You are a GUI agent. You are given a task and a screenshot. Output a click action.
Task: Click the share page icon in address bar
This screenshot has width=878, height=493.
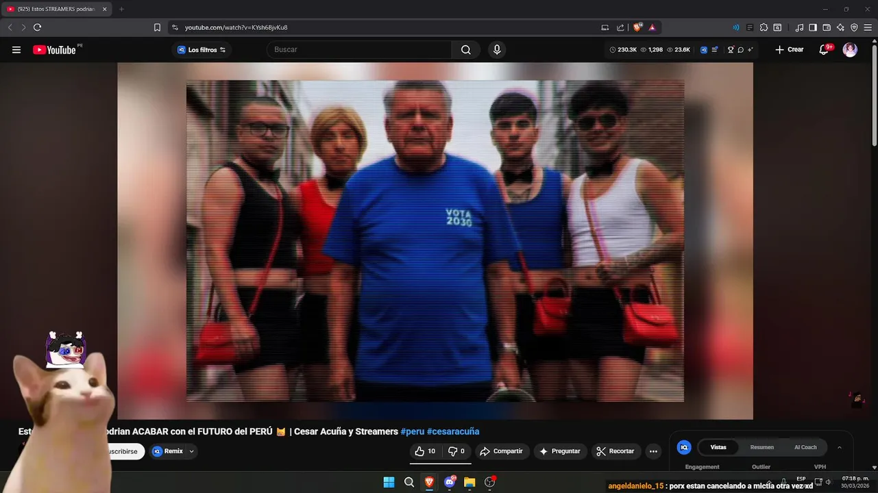coord(620,27)
